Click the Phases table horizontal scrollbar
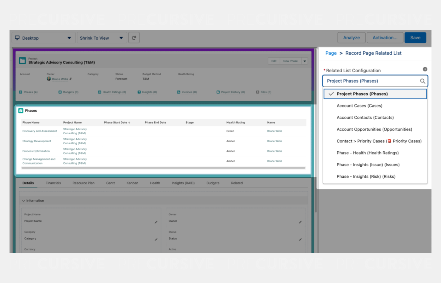This screenshot has height=283, width=441. (x=163, y=168)
